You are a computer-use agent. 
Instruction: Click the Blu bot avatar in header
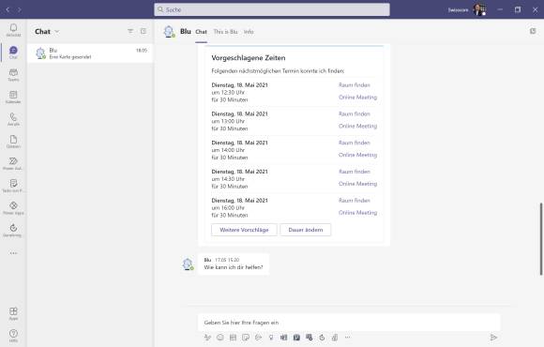point(169,32)
